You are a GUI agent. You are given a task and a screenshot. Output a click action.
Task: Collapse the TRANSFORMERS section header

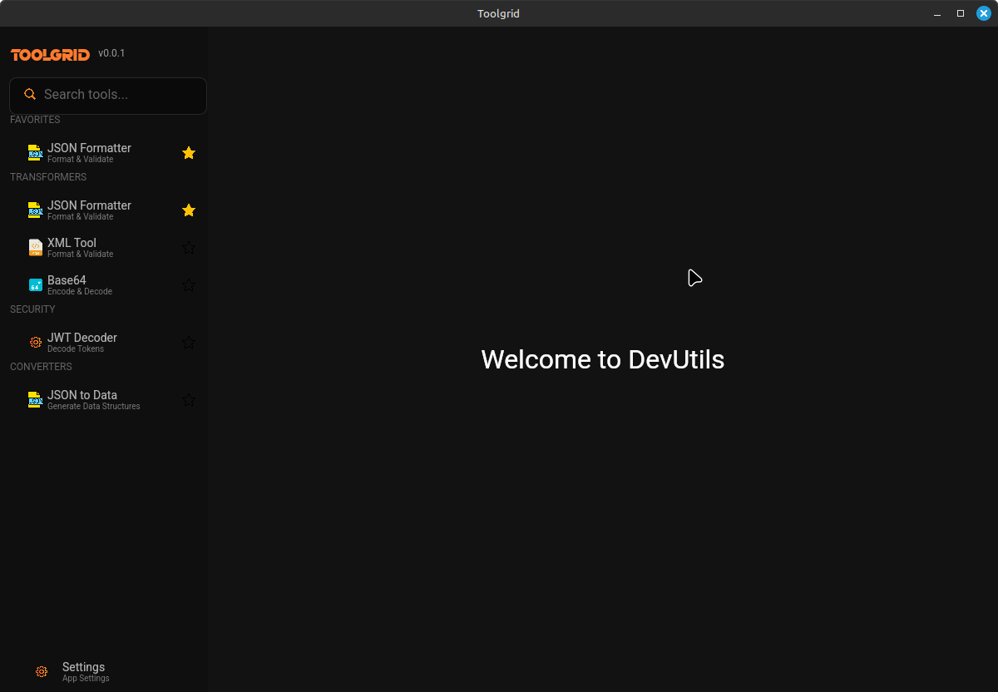pyautogui.click(x=47, y=176)
